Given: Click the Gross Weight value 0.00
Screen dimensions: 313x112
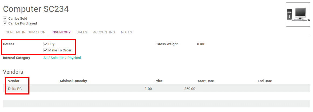Looking at the screenshot, I should [201, 44].
